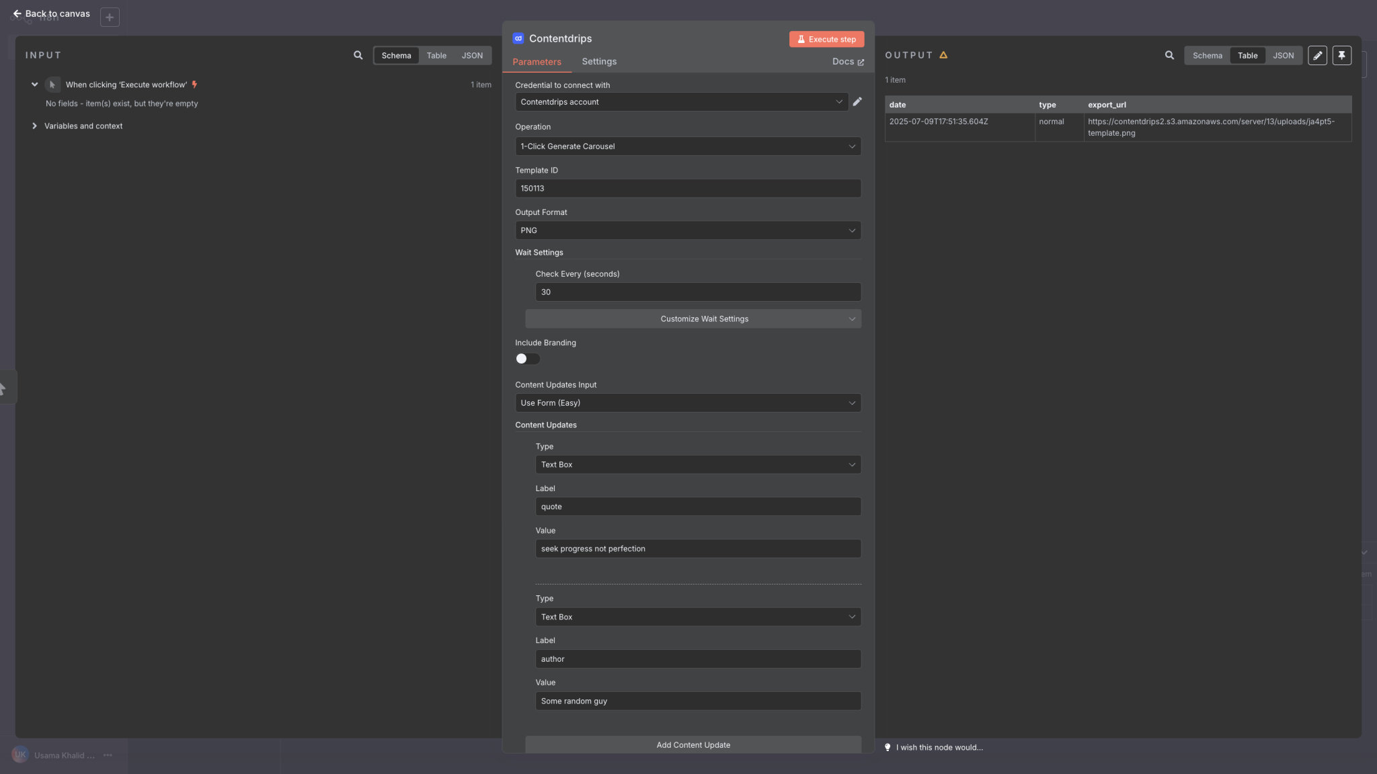Click the Contentdrips logo icon in node header
Viewport: 1377px width, 774px height.
coord(517,38)
